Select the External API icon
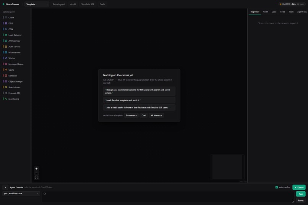308x205 pixels. tap(6, 93)
